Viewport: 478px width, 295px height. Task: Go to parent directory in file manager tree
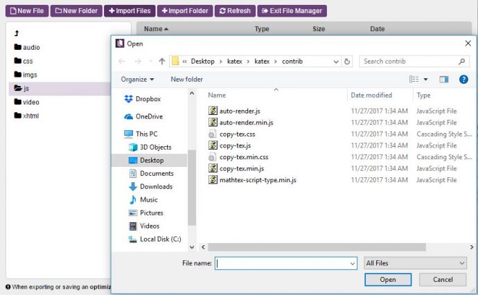click(17, 33)
